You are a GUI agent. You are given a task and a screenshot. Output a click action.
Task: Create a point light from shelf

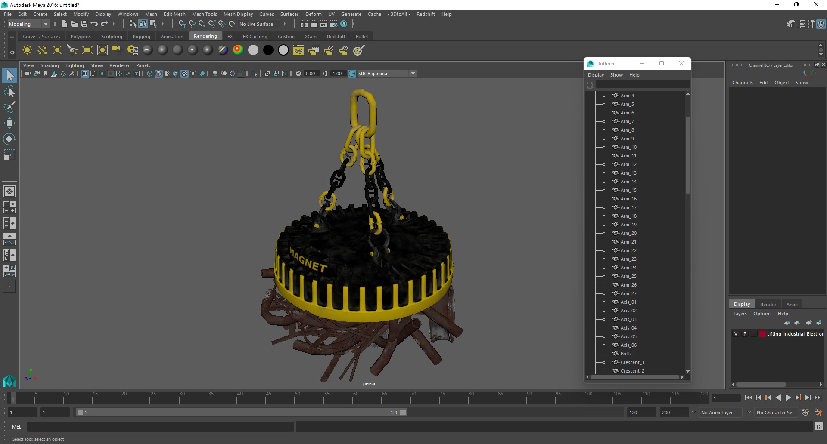click(57, 50)
